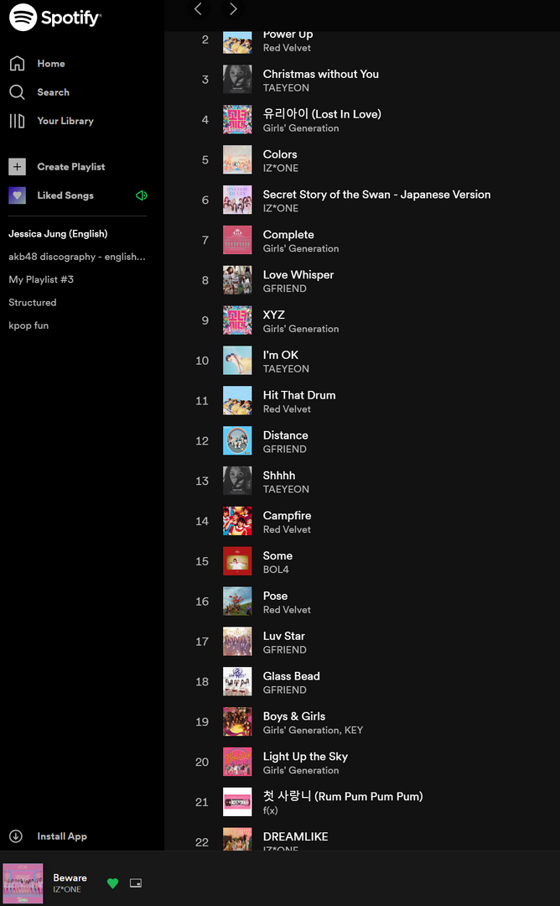Click Love Whisper album art
This screenshot has width=560, height=906.
(x=237, y=280)
